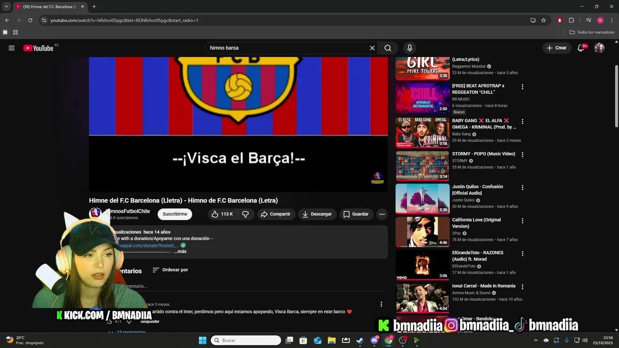Save the video with Guardar
The width and height of the screenshot is (619, 348).
point(356,214)
